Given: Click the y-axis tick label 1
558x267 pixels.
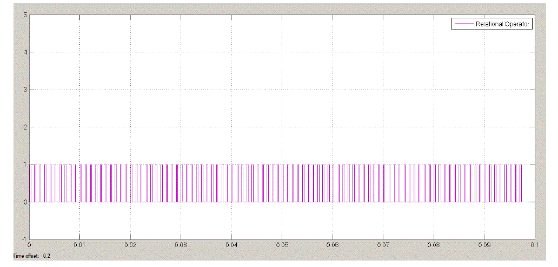Looking at the screenshot, I should click(x=25, y=165).
